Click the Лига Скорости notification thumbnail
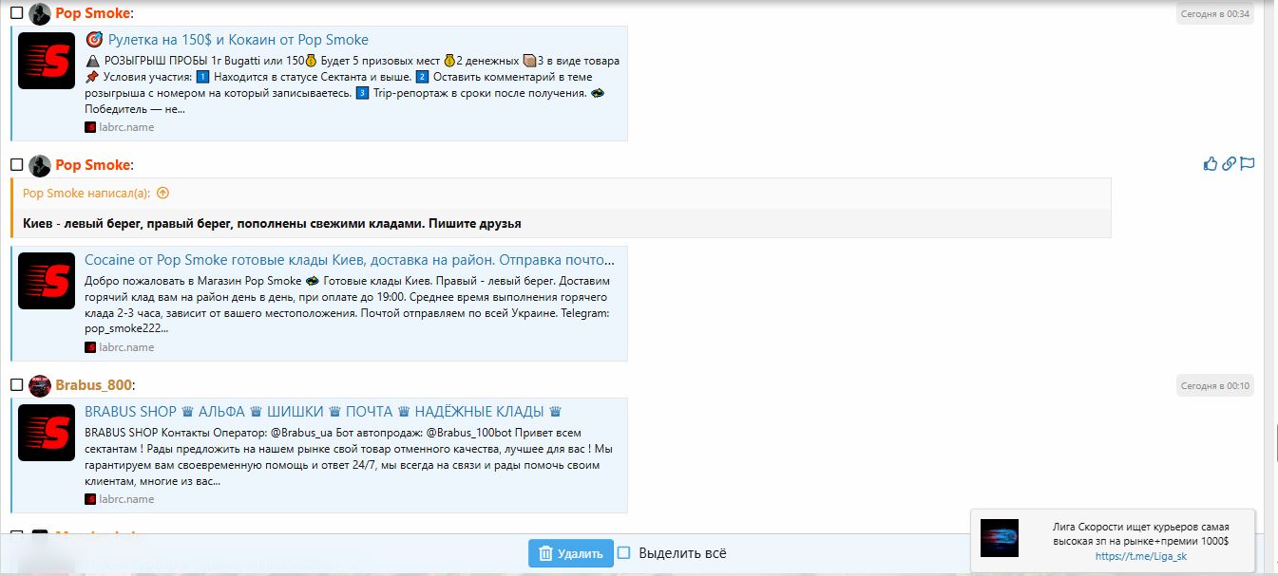1278x576 pixels. 1000,538
